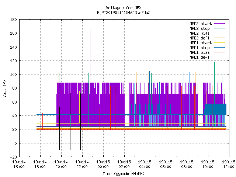Click the 190114 20:00 x-axis tick label
Screen dimensions: 236x177
(61, 164)
